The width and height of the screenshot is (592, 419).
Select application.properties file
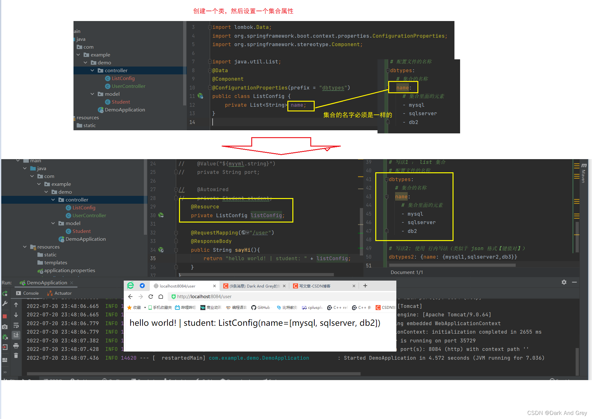pyautogui.click(x=66, y=271)
